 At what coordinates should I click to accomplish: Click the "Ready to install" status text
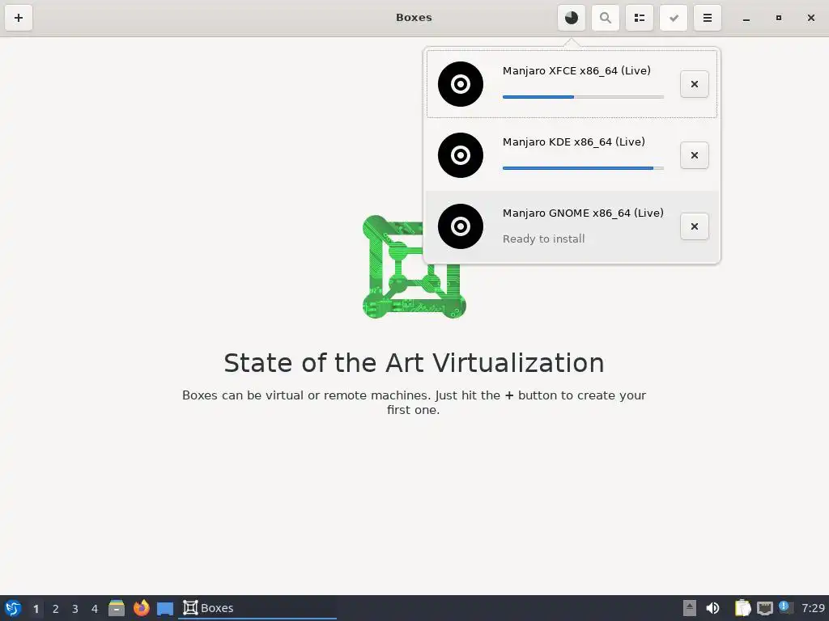543,239
